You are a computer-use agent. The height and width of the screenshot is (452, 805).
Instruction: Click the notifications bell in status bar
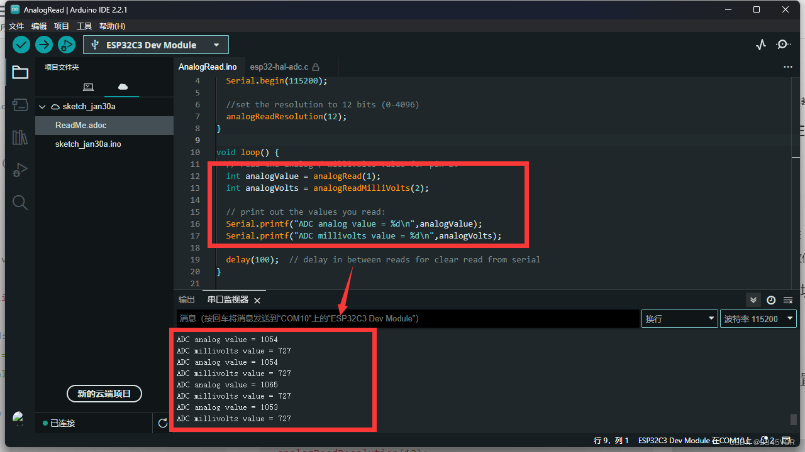pos(765,441)
